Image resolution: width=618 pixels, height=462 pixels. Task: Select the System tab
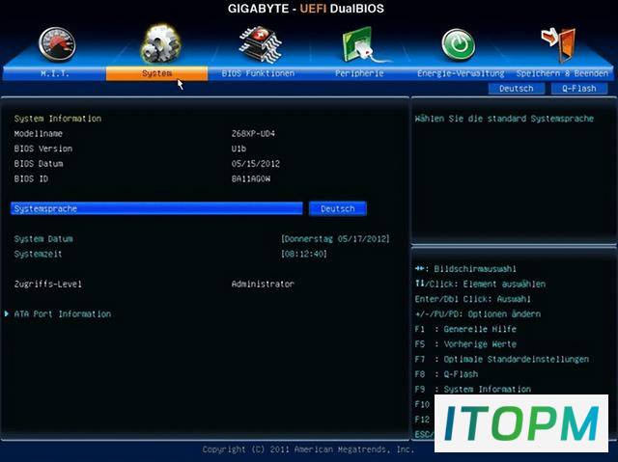pos(156,73)
